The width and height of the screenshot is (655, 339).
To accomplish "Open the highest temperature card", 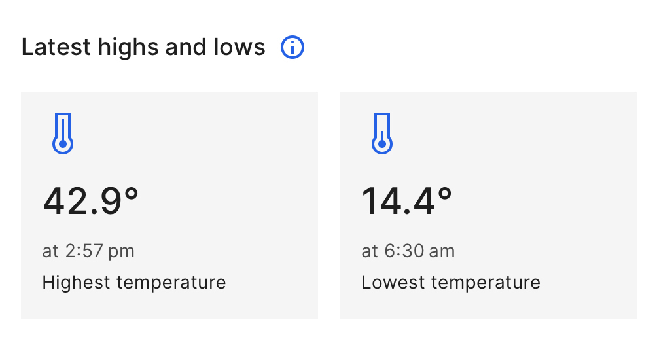I will (x=169, y=205).
